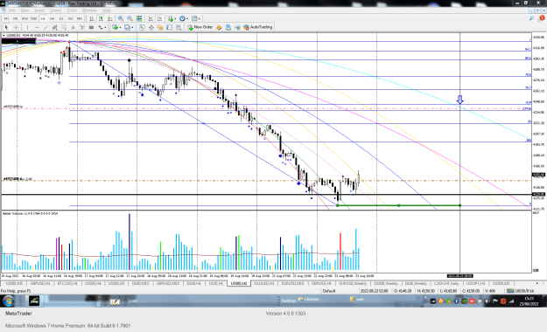Set the timeframe to M30
The width and height of the screenshot is (547, 332).
click(33, 18)
